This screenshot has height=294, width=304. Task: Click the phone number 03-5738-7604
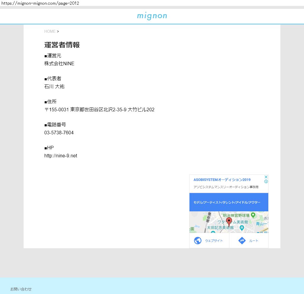tap(59, 133)
